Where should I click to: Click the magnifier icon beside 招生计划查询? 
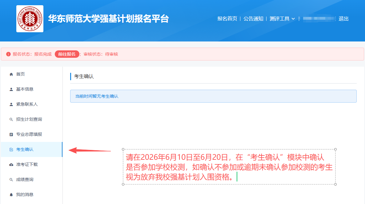(11, 120)
